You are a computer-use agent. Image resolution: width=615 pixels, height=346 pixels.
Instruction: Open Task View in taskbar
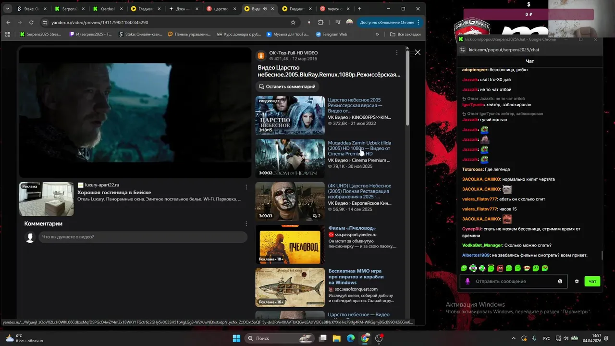[323, 338]
